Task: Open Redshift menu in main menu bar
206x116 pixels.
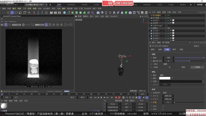Action: click(88, 9)
